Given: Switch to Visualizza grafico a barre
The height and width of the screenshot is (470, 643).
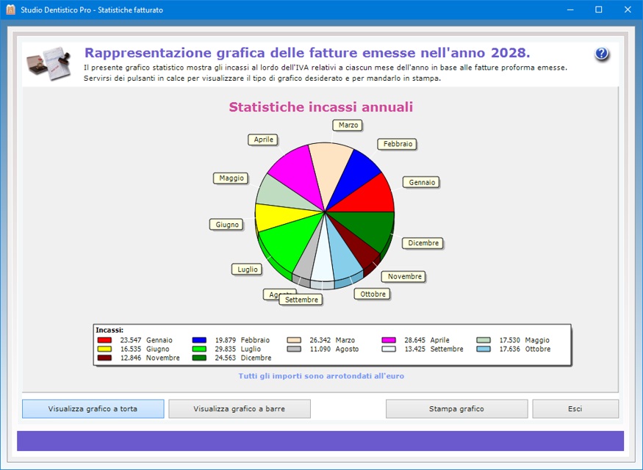Looking at the screenshot, I should 240,409.
